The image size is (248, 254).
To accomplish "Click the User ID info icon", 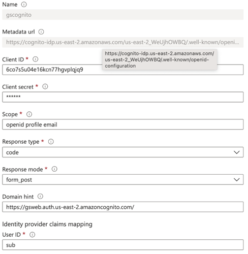I will [32, 235].
